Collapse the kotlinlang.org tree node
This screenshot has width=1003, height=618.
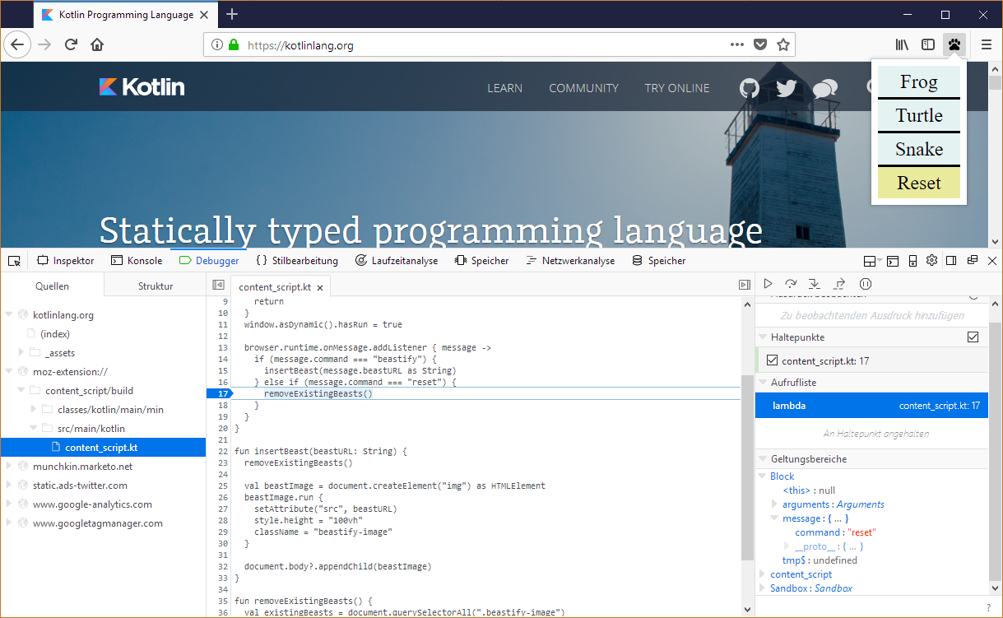point(9,314)
